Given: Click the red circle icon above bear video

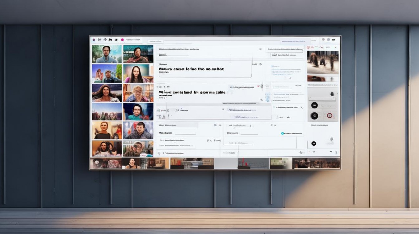Looking at the screenshot, I should click(308, 47).
